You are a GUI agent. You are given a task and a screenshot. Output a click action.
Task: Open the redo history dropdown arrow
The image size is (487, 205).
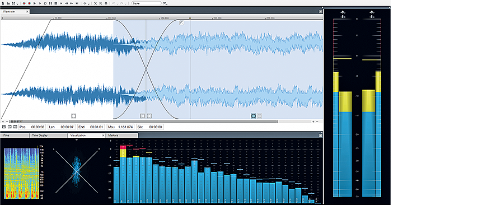click(125, 4)
